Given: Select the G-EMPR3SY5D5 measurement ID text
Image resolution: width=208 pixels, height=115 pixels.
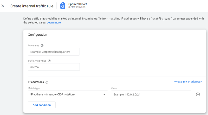Looking at the screenshot, I should click(77, 8).
